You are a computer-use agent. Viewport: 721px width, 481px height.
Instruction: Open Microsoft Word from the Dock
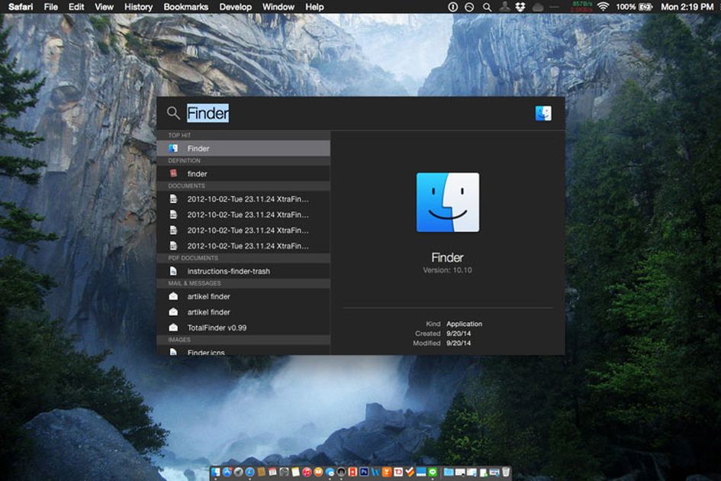click(x=375, y=472)
